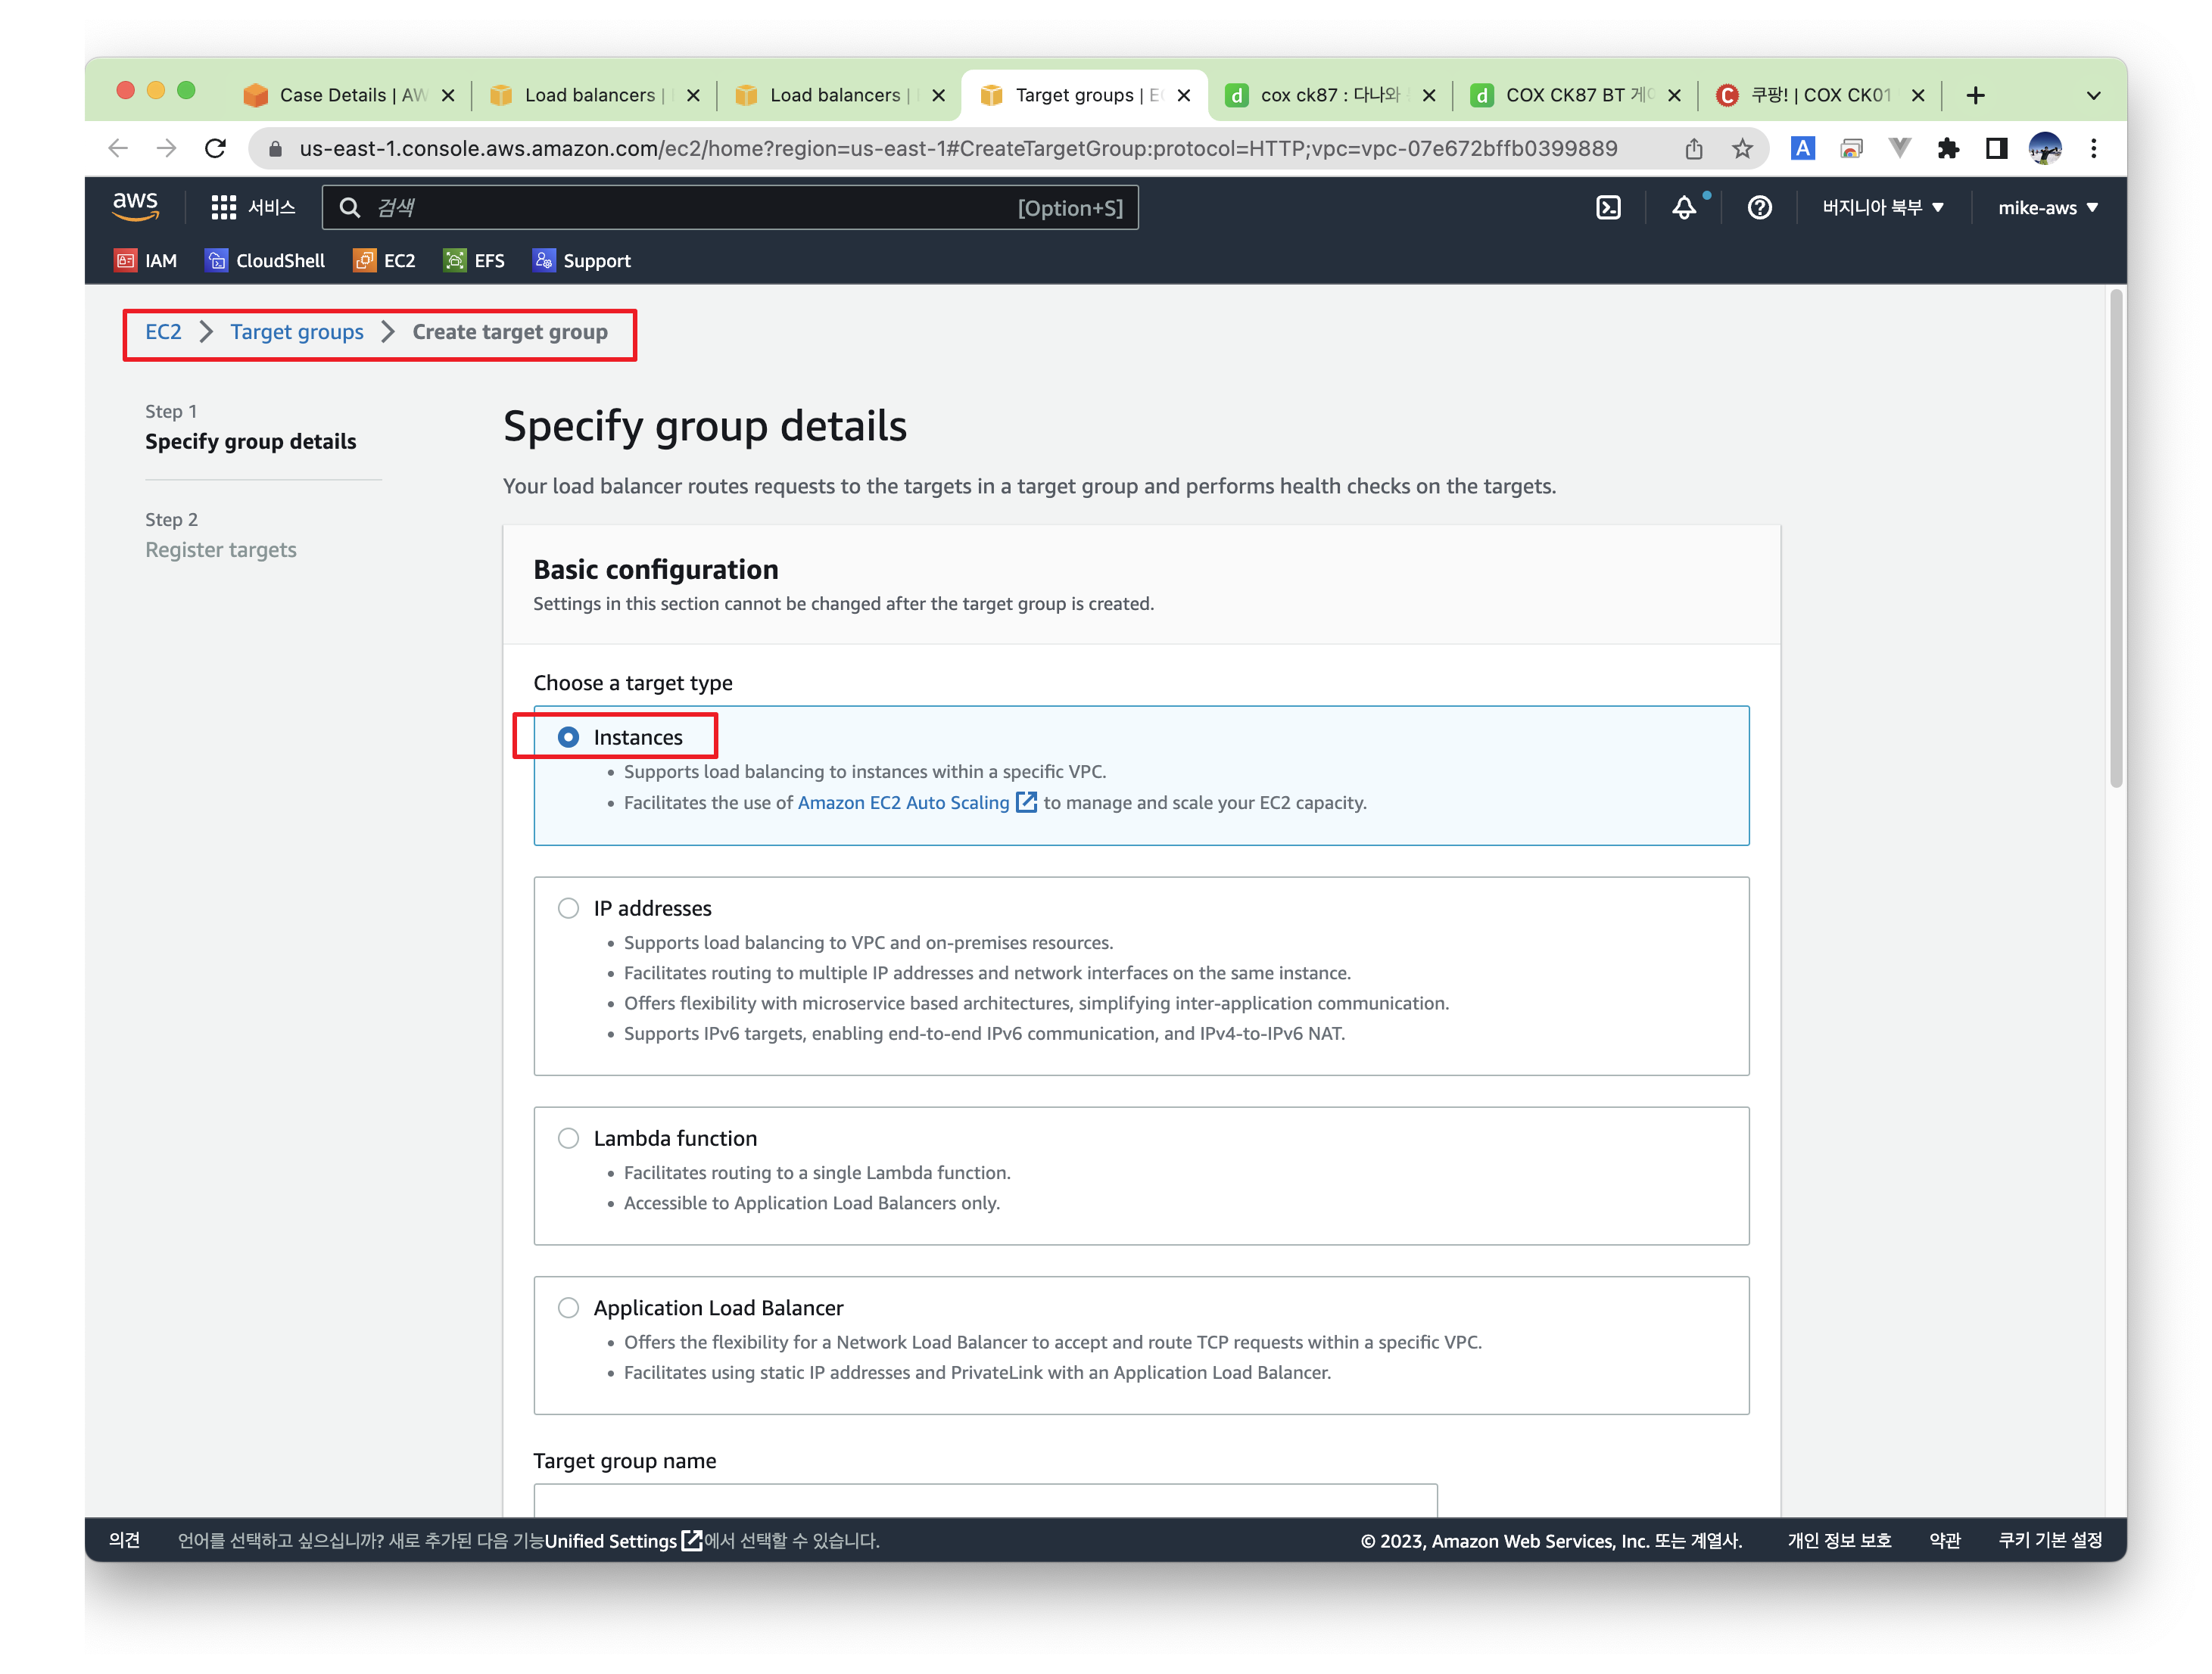Open the services grid menu icon

pos(223,208)
